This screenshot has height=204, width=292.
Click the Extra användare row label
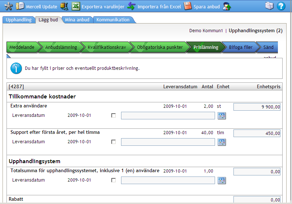29,106
